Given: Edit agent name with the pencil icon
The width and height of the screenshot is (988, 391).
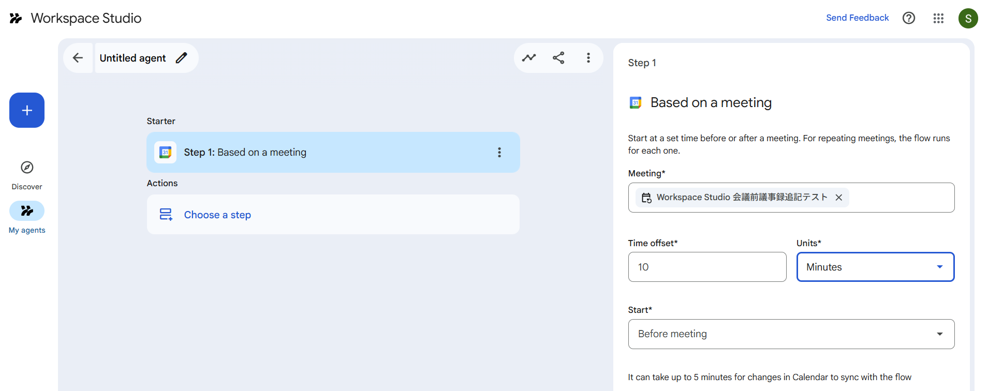Looking at the screenshot, I should point(181,58).
